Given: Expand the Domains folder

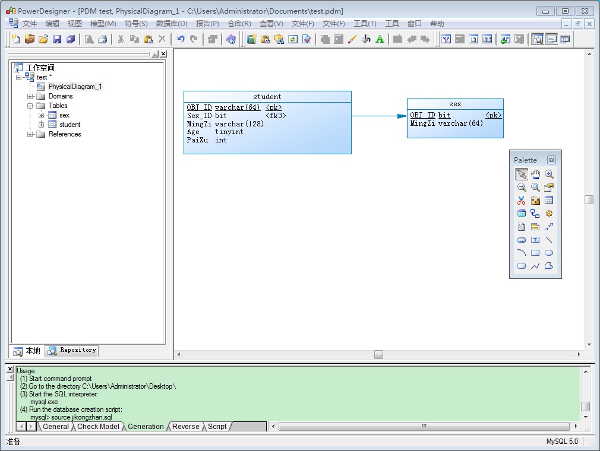Looking at the screenshot, I should [30, 96].
